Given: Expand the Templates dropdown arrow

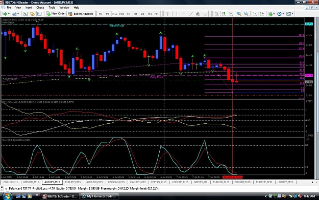Looking at the screenshot, I should [292, 14].
